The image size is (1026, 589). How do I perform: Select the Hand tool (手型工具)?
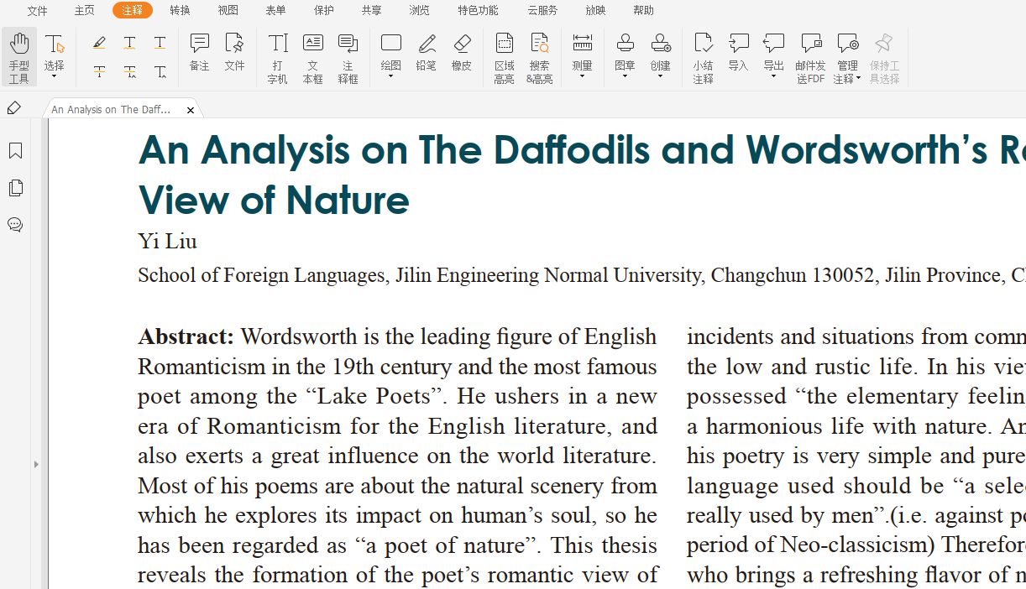(19, 57)
